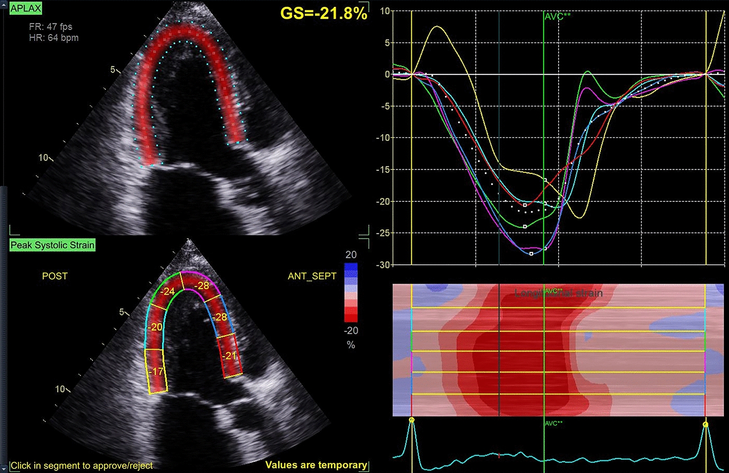Click the blue-outlined segment showing -28
This screenshot has height=473, width=729.
tap(221, 317)
